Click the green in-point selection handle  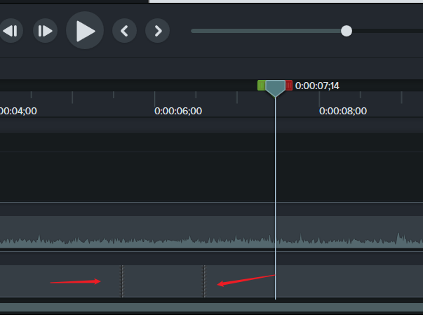point(261,86)
